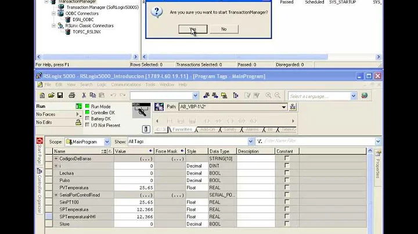The height and width of the screenshot is (234, 418).
Task: Click the Data Type column header
Action: [222, 151]
